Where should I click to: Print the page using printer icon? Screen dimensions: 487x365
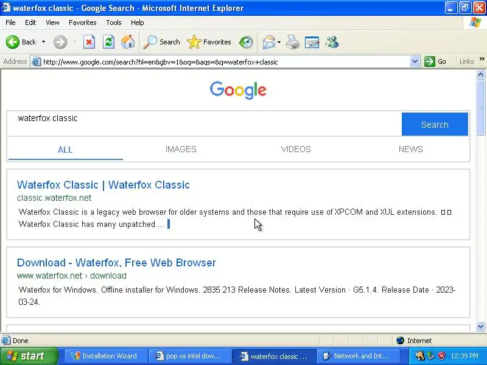293,42
